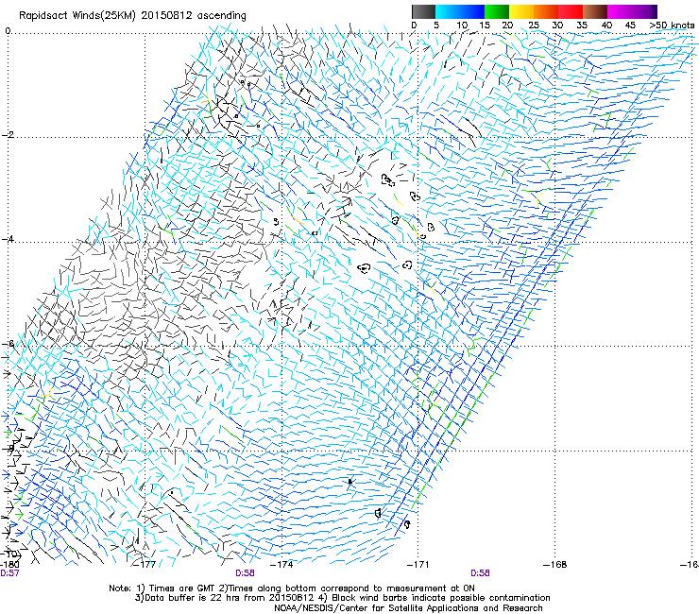Click the "25" legend scale label
This screenshot has height=614, width=699.
534,26
